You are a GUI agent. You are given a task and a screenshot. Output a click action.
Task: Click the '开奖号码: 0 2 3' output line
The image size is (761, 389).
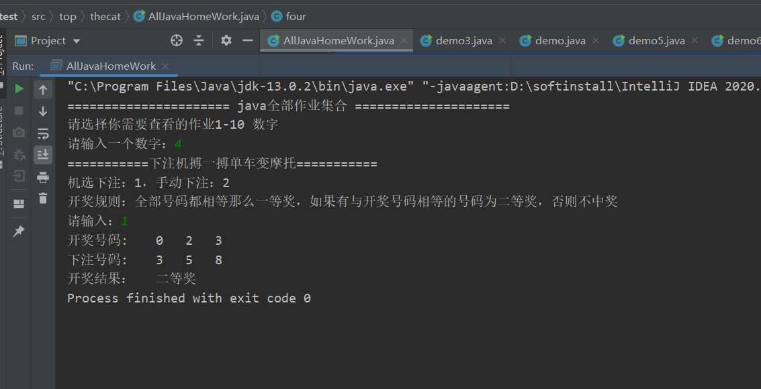click(x=144, y=240)
